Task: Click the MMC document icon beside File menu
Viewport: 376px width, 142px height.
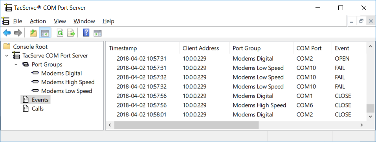Action: point(6,21)
